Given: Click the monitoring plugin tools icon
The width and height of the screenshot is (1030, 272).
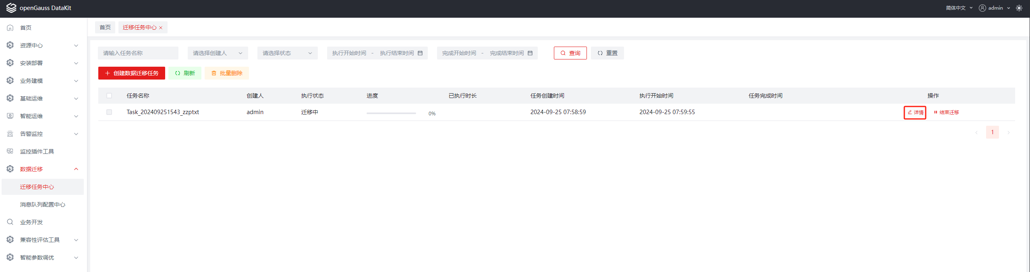Looking at the screenshot, I should point(10,151).
